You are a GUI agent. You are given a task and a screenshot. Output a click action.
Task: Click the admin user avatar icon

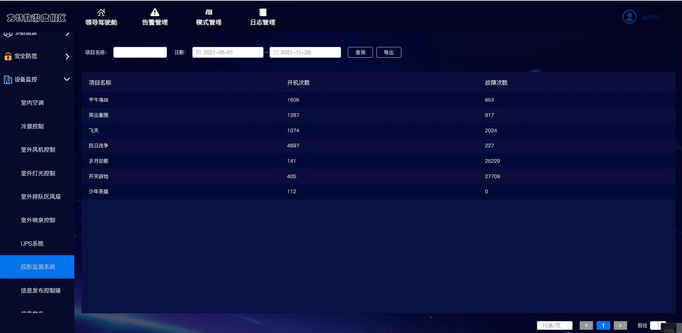click(629, 16)
